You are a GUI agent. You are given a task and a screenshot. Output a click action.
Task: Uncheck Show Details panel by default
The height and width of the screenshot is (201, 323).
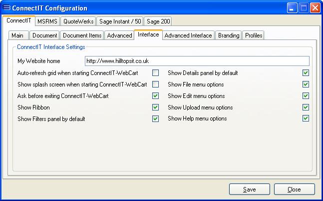pyautogui.click(x=306, y=73)
